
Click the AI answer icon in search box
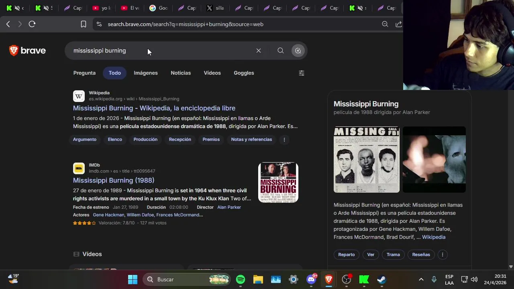[298, 51]
